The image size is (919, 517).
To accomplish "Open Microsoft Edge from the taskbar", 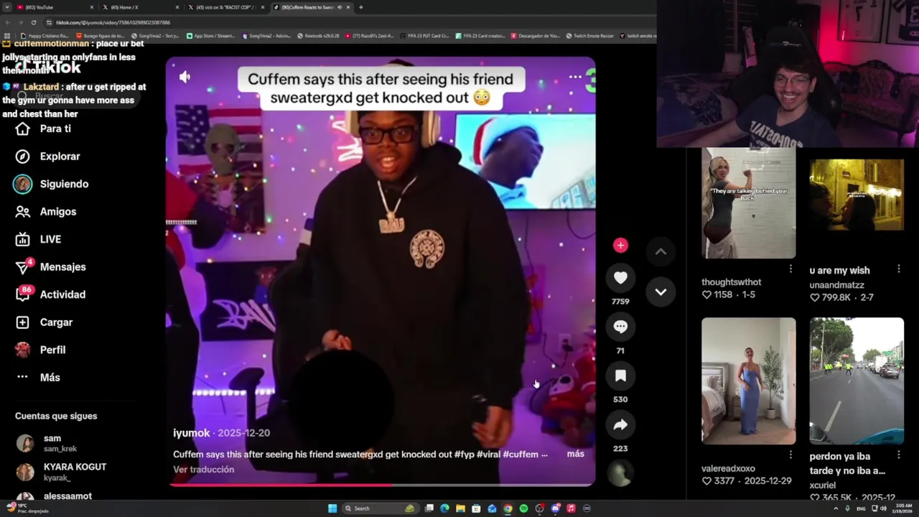I will pos(444,508).
